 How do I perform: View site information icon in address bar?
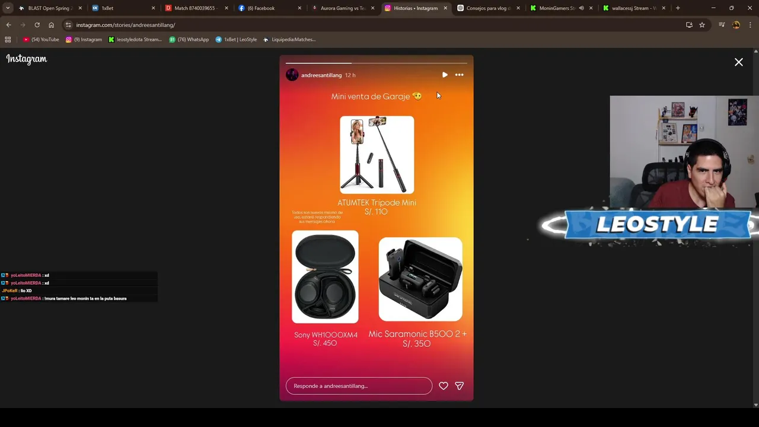point(68,25)
